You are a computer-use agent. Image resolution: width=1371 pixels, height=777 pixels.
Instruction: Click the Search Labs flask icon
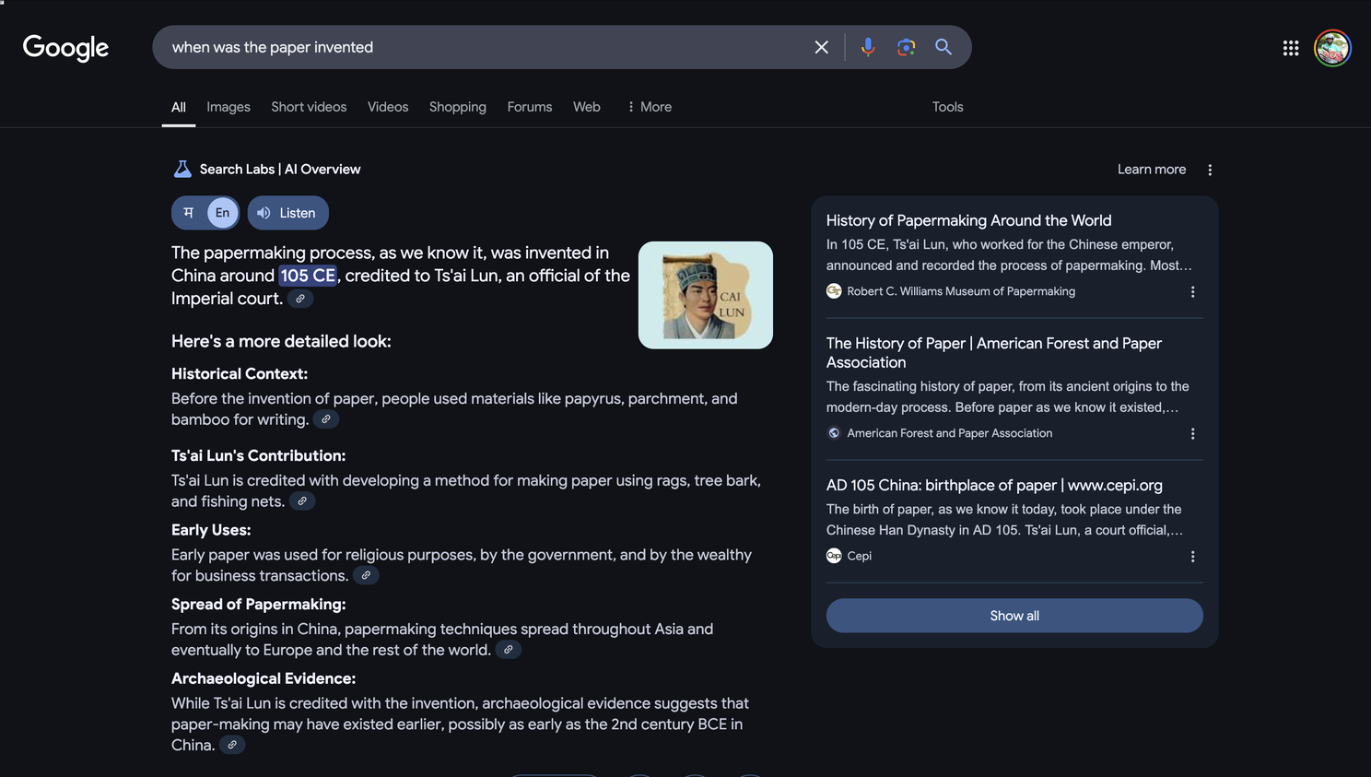(x=182, y=169)
